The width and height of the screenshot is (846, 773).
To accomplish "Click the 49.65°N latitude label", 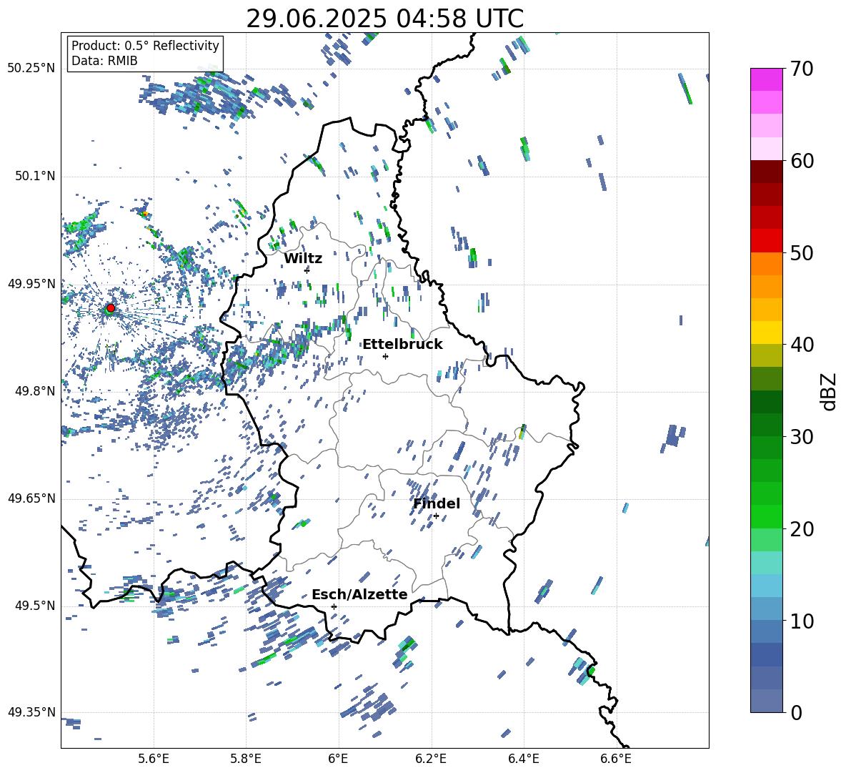I will point(31,498).
